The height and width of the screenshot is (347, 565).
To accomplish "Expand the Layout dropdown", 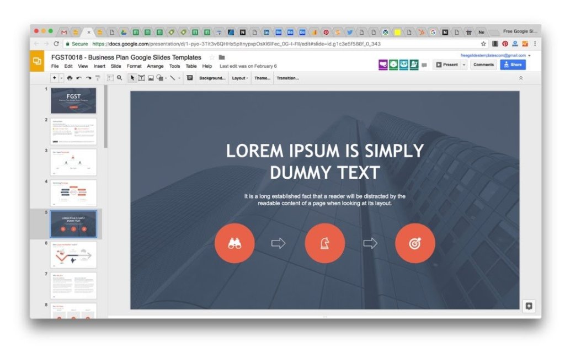I will pyautogui.click(x=239, y=78).
